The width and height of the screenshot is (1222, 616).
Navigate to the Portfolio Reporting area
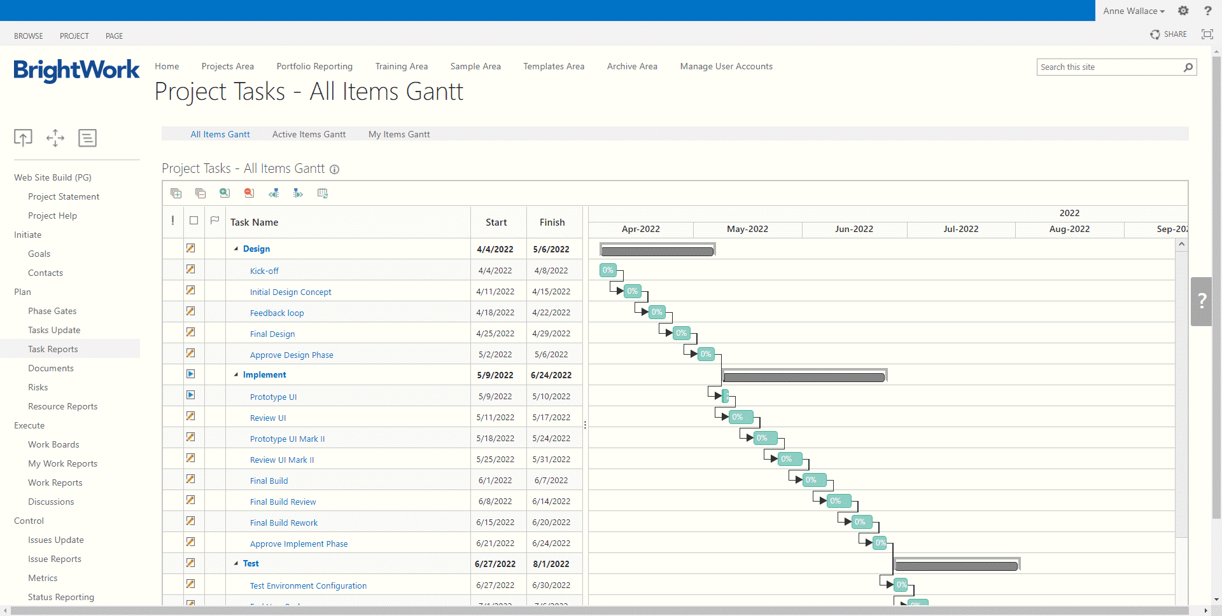tap(314, 66)
